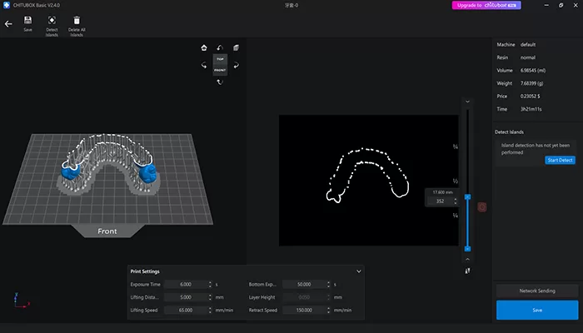This screenshot has width=583, height=333.
Task: Adjust Lifting Distance stepper arrows
Action: pyautogui.click(x=210, y=297)
